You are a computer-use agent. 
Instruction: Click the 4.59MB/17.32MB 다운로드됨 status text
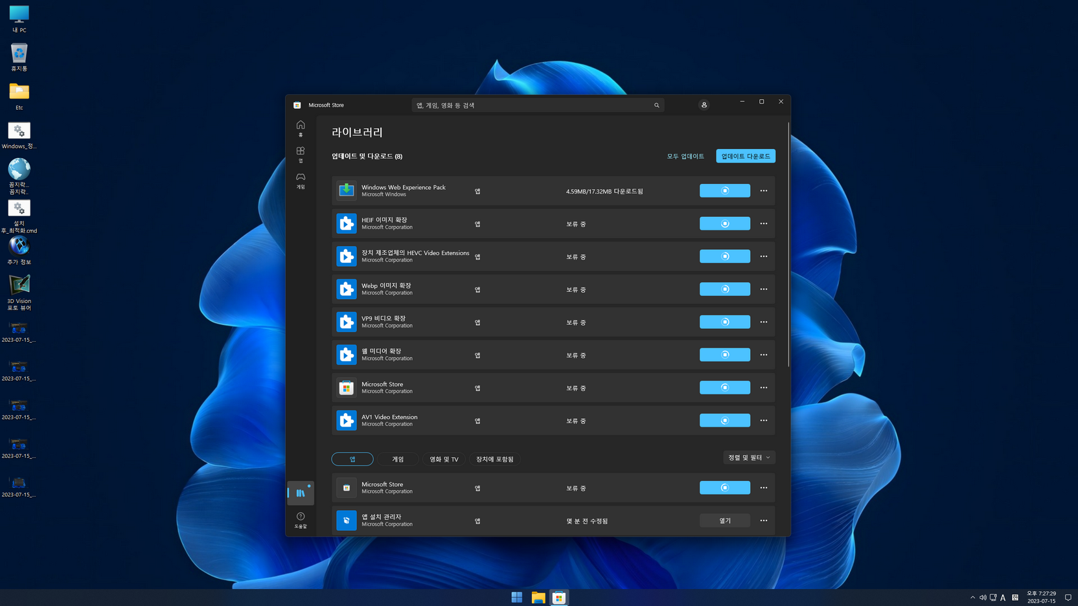coord(604,191)
